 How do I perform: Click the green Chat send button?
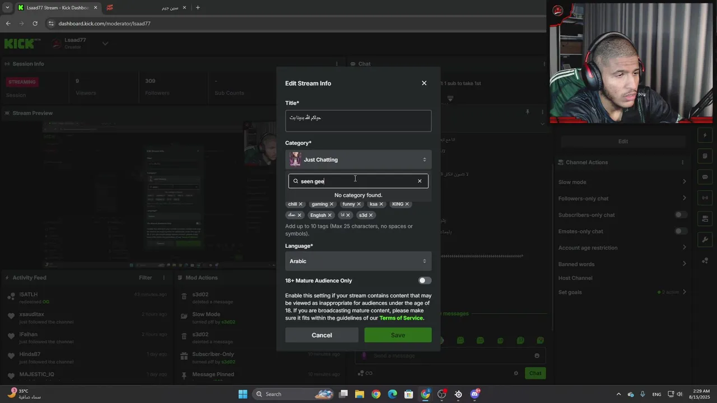point(536,373)
